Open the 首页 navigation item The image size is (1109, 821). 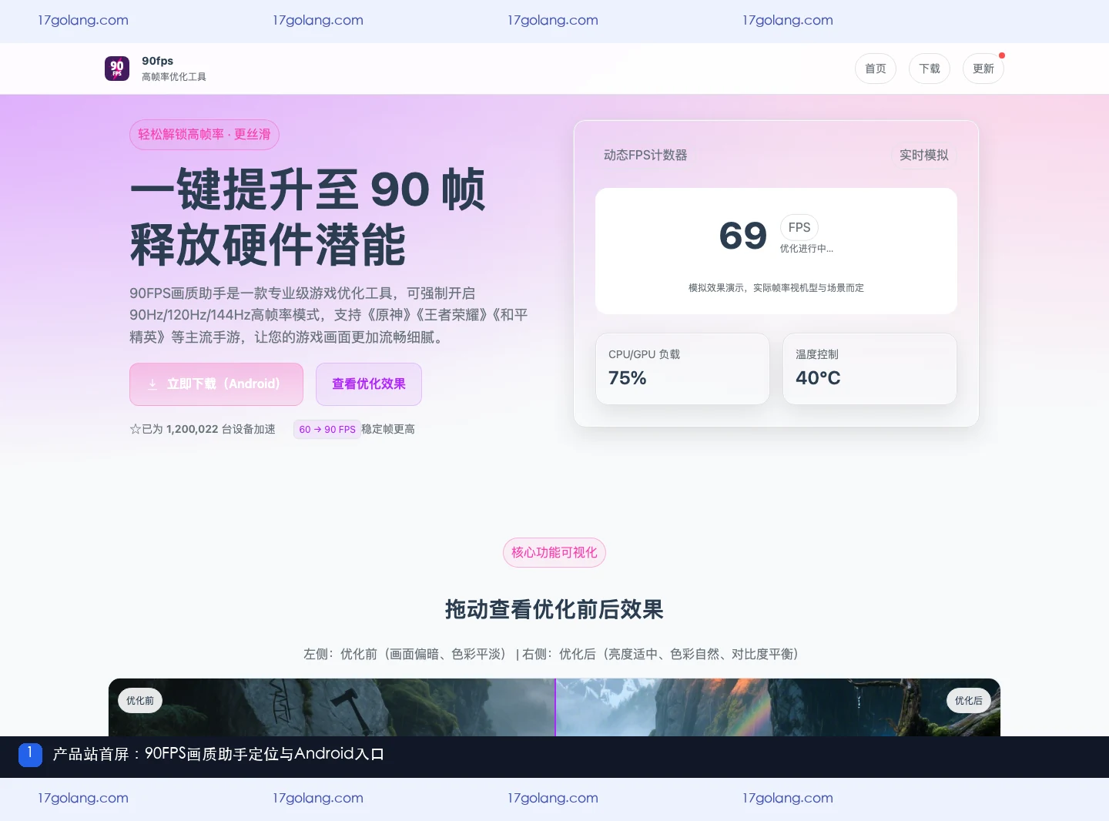click(876, 69)
